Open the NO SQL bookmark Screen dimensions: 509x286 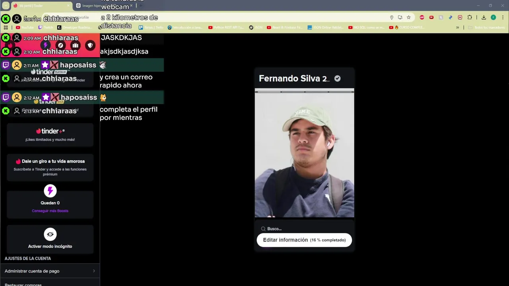(x=367, y=27)
